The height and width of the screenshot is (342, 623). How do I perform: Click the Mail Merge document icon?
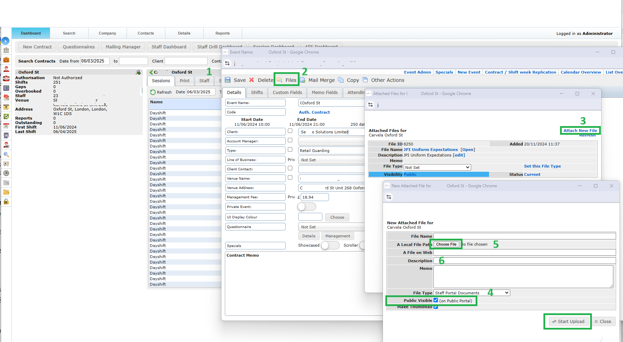tap(303, 80)
